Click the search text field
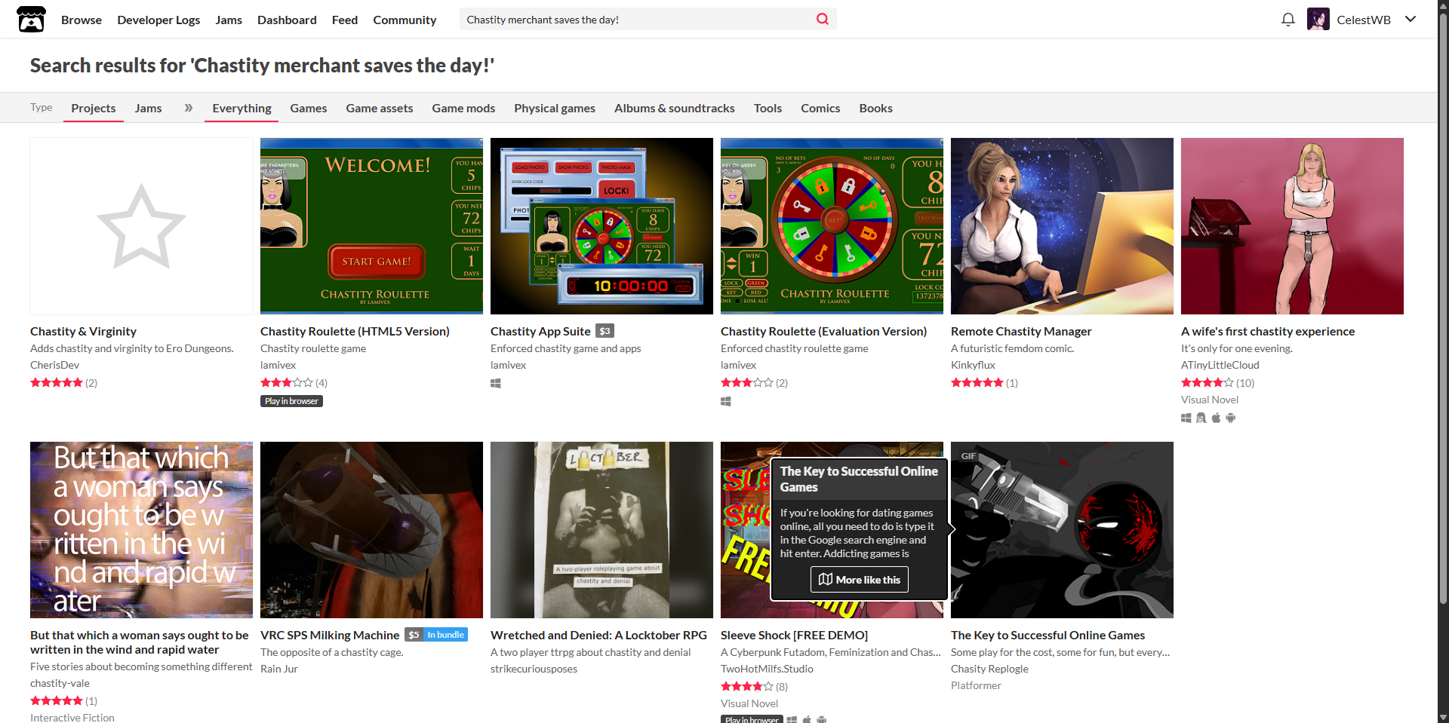1449x723 pixels. (x=638, y=20)
